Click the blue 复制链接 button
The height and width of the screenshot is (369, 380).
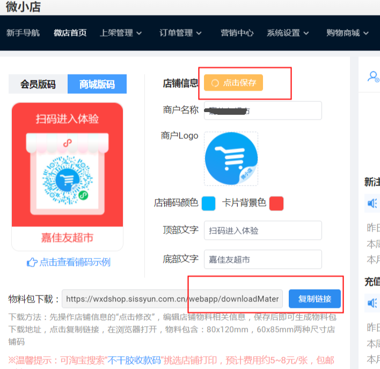click(x=315, y=299)
